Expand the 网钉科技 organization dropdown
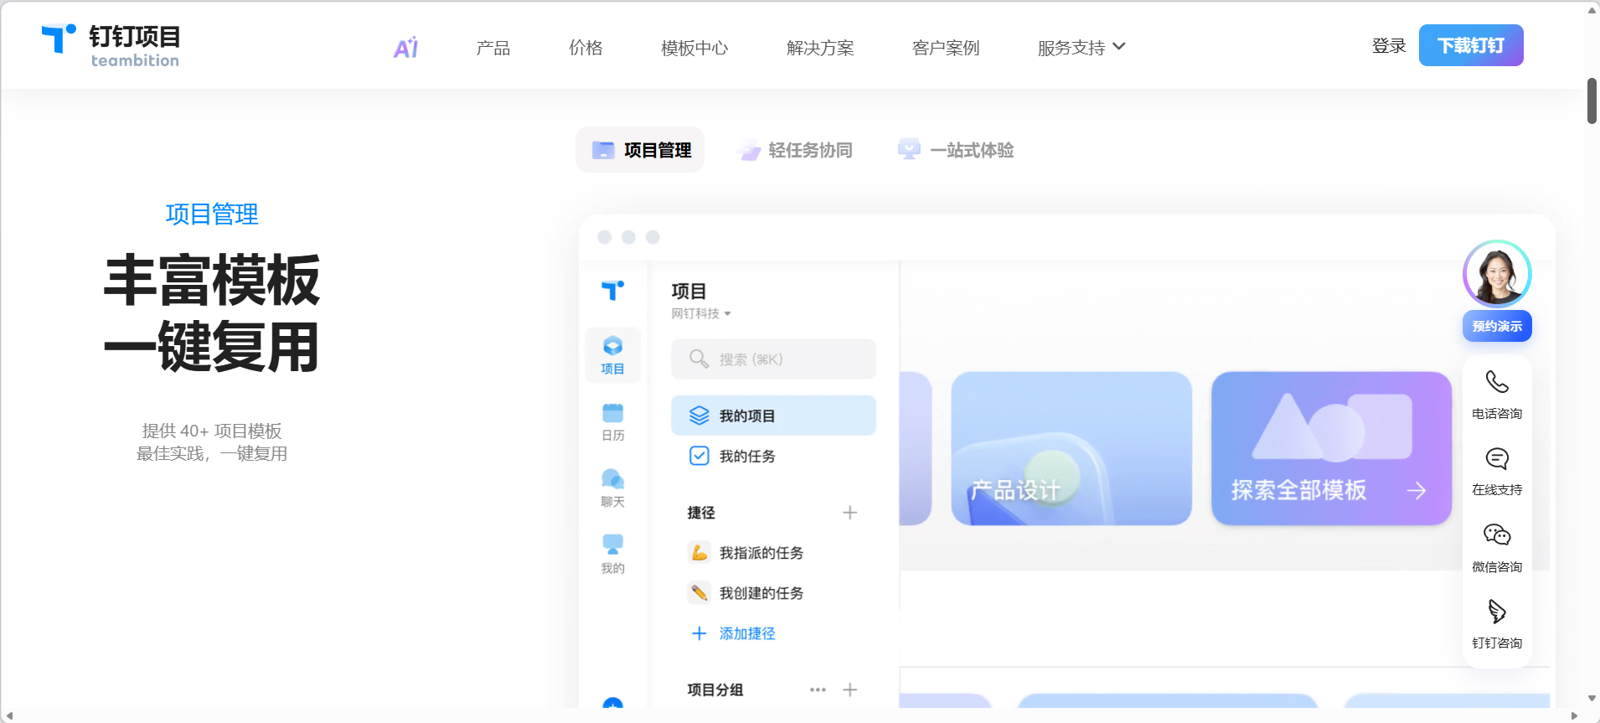 [x=701, y=313]
